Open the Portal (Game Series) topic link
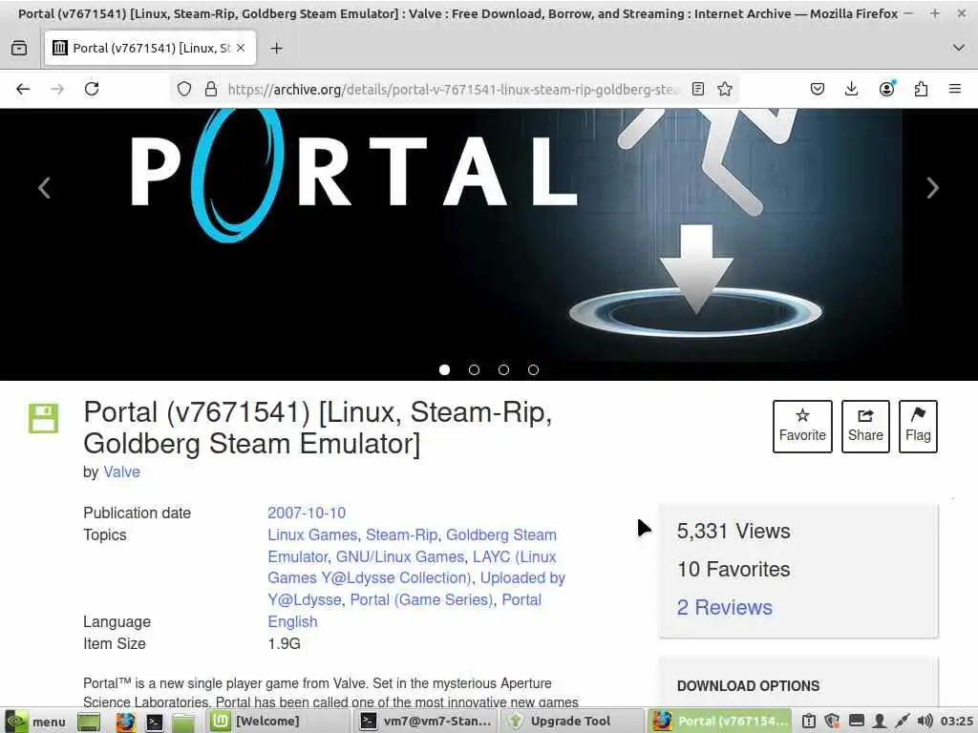This screenshot has height=733, width=978. [x=421, y=599]
